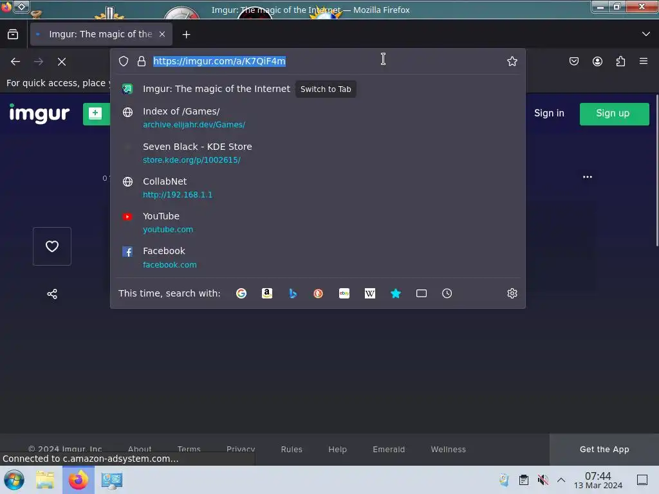Switch to Imgur tab suggestion
659x494 pixels.
tap(318, 89)
